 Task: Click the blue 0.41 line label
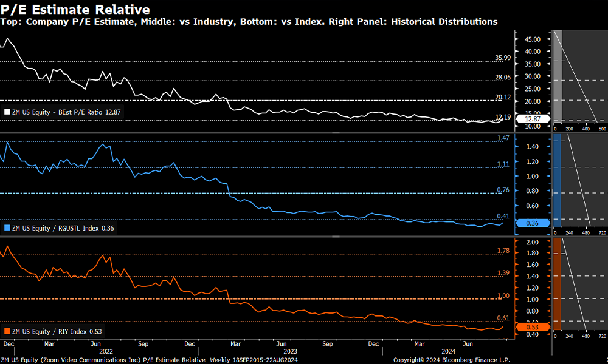(x=503, y=216)
